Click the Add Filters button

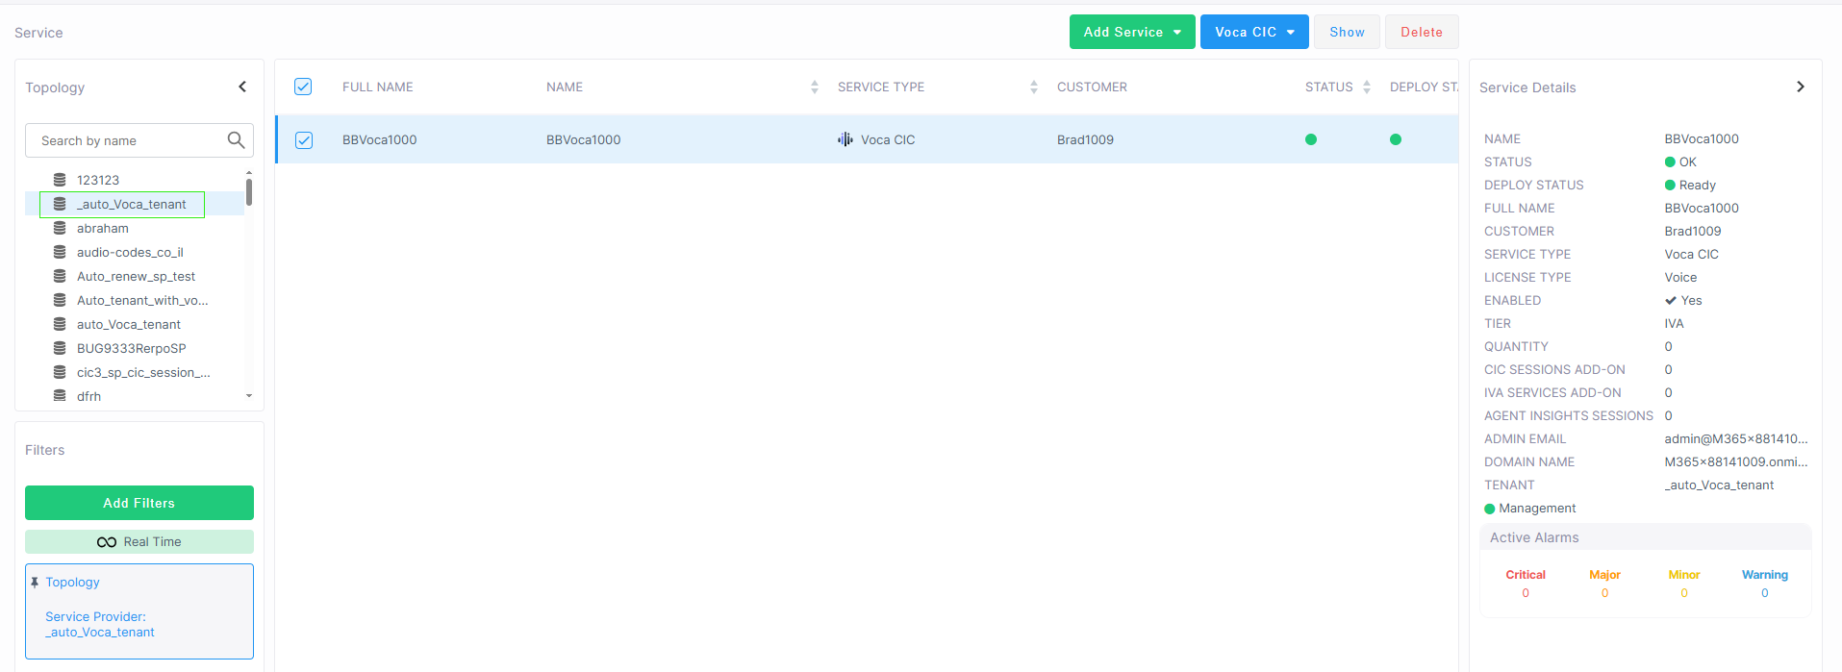(139, 503)
